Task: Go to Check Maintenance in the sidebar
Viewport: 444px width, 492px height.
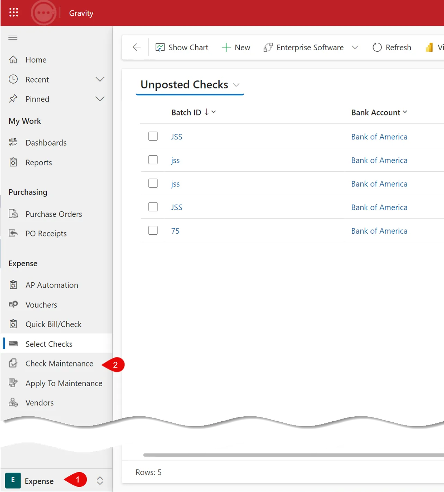Action: pos(59,363)
